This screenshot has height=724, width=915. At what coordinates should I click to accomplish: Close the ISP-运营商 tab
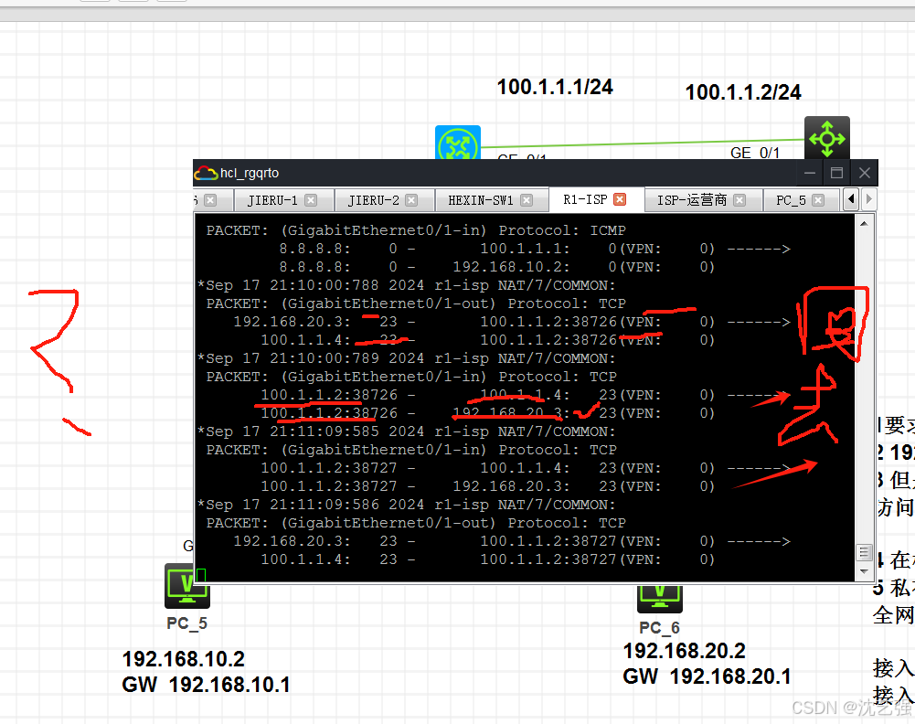tap(739, 200)
